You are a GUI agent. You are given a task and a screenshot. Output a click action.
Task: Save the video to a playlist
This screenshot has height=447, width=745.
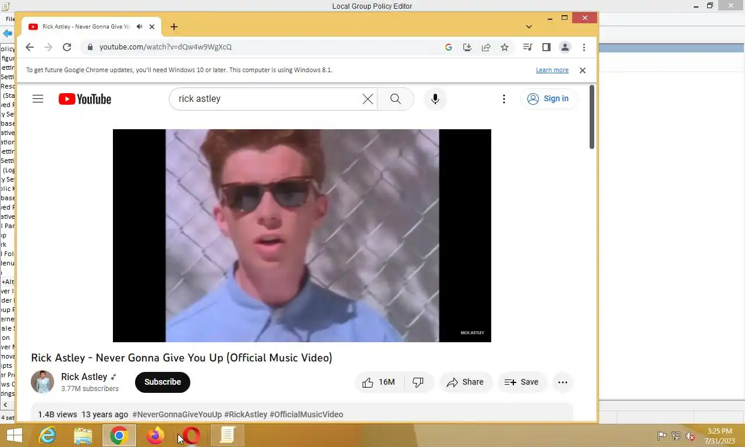[522, 382]
